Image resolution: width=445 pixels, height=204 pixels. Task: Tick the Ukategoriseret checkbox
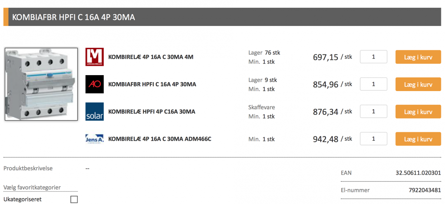tap(74, 200)
